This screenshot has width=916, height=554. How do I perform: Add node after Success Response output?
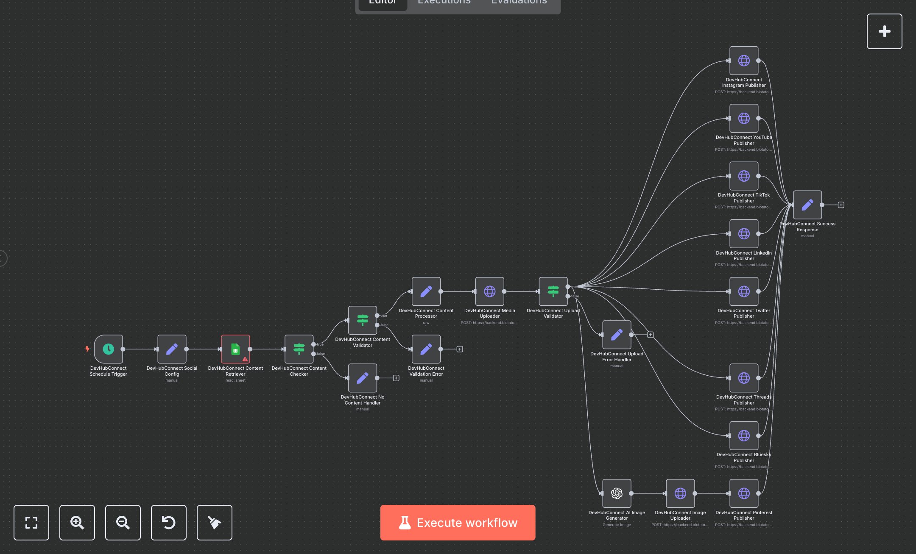(841, 205)
